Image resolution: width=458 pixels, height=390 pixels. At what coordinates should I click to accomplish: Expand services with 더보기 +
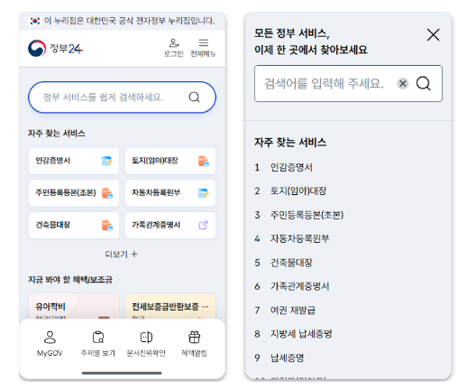tap(122, 255)
